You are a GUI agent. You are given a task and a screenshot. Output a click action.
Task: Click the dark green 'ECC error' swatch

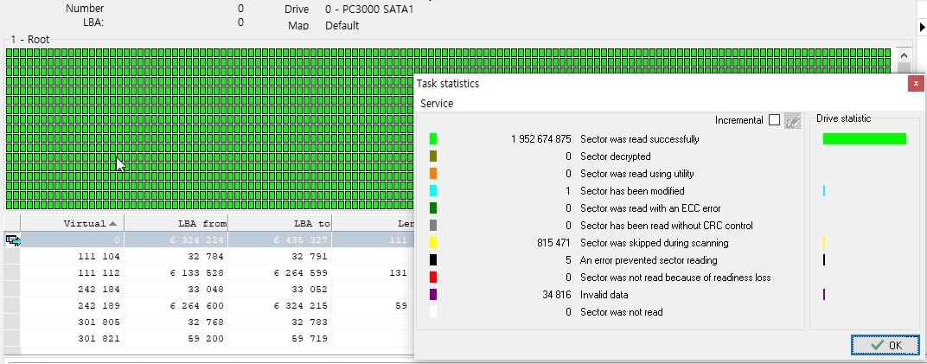(x=432, y=208)
